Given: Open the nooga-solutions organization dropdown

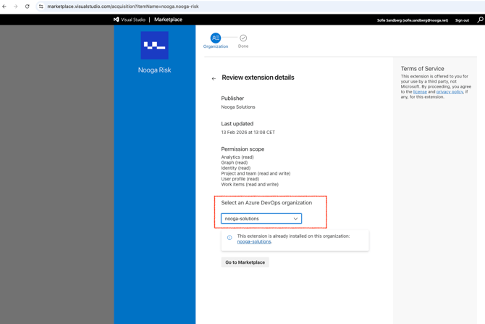Looking at the screenshot, I should [261, 218].
